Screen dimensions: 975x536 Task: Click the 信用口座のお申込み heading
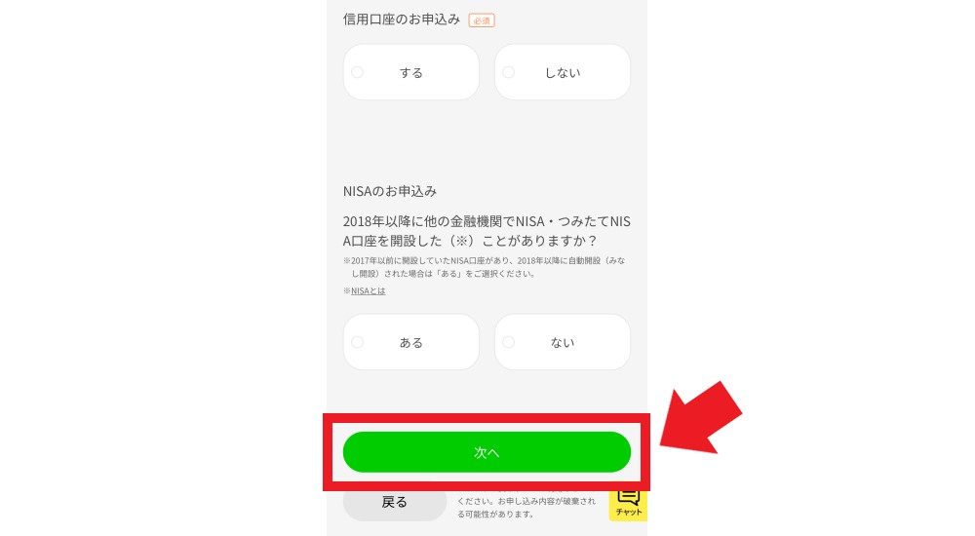pos(402,19)
